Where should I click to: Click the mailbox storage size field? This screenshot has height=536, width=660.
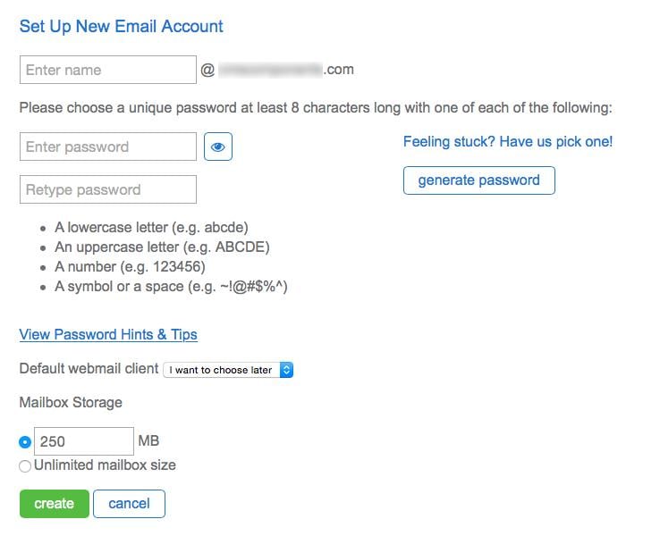[x=84, y=441]
